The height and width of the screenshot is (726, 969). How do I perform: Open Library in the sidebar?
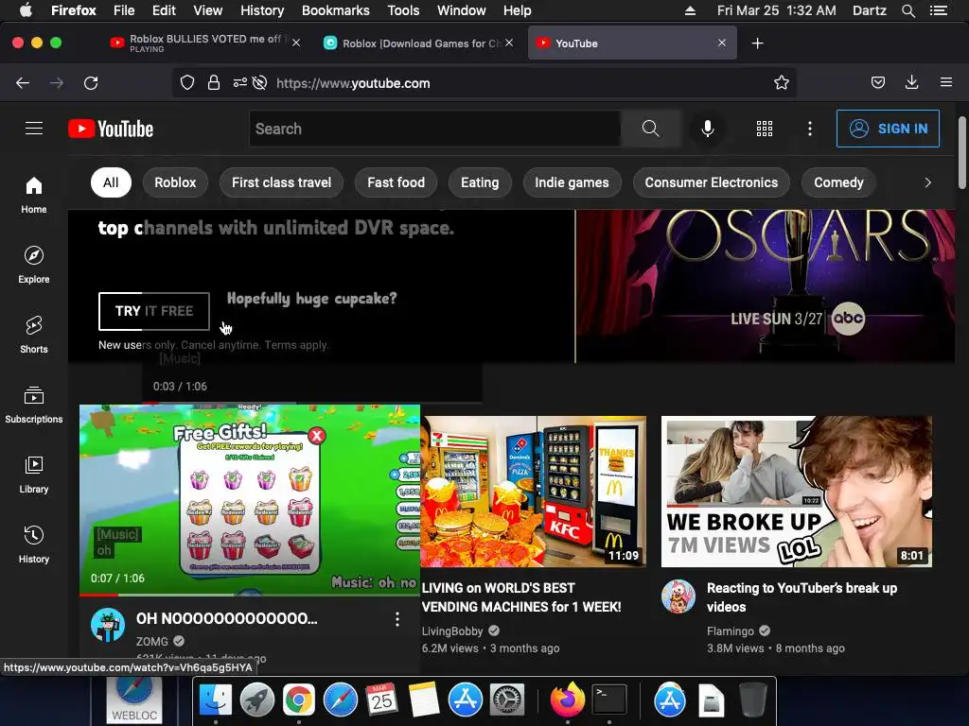[34, 474]
